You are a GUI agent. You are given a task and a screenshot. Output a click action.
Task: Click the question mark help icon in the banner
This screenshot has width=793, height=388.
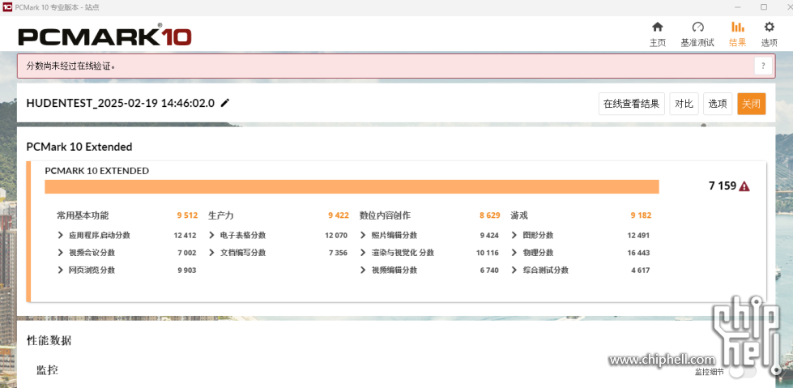(x=763, y=66)
